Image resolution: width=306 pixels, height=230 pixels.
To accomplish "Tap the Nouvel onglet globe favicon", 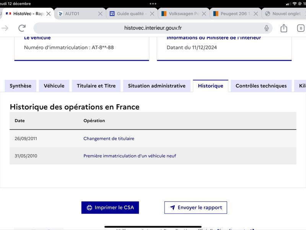I will pos(267,14).
